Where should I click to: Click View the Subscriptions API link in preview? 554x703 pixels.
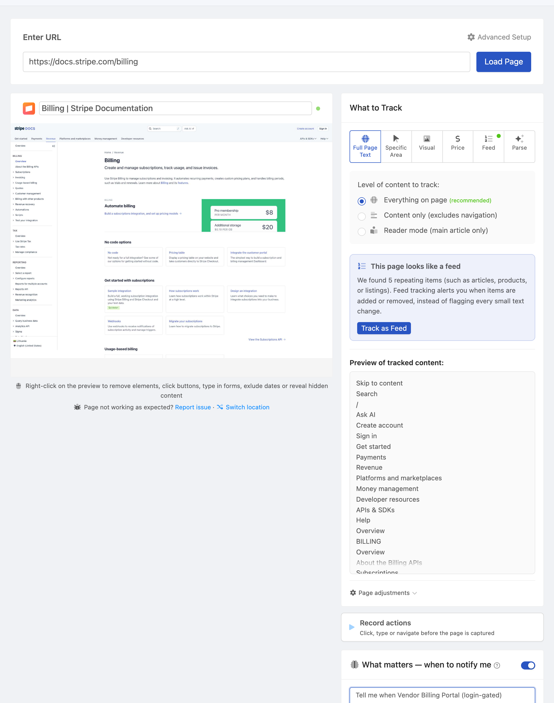(267, 340)
